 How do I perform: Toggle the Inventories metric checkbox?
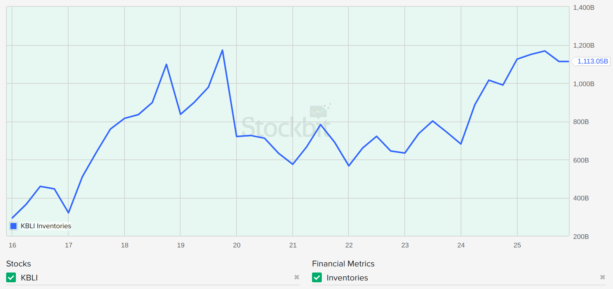[317, 277]
